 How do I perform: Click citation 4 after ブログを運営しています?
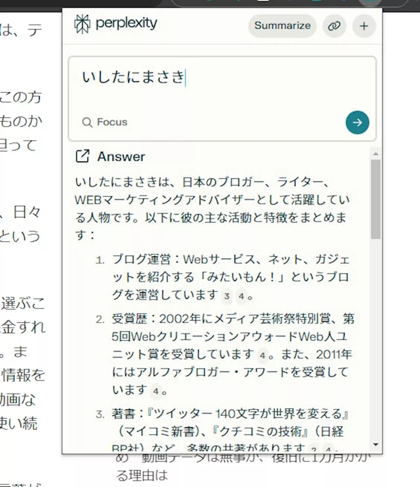[241, 296]
